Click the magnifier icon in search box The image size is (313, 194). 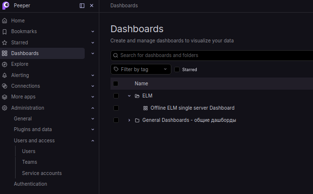pos(115,56)
